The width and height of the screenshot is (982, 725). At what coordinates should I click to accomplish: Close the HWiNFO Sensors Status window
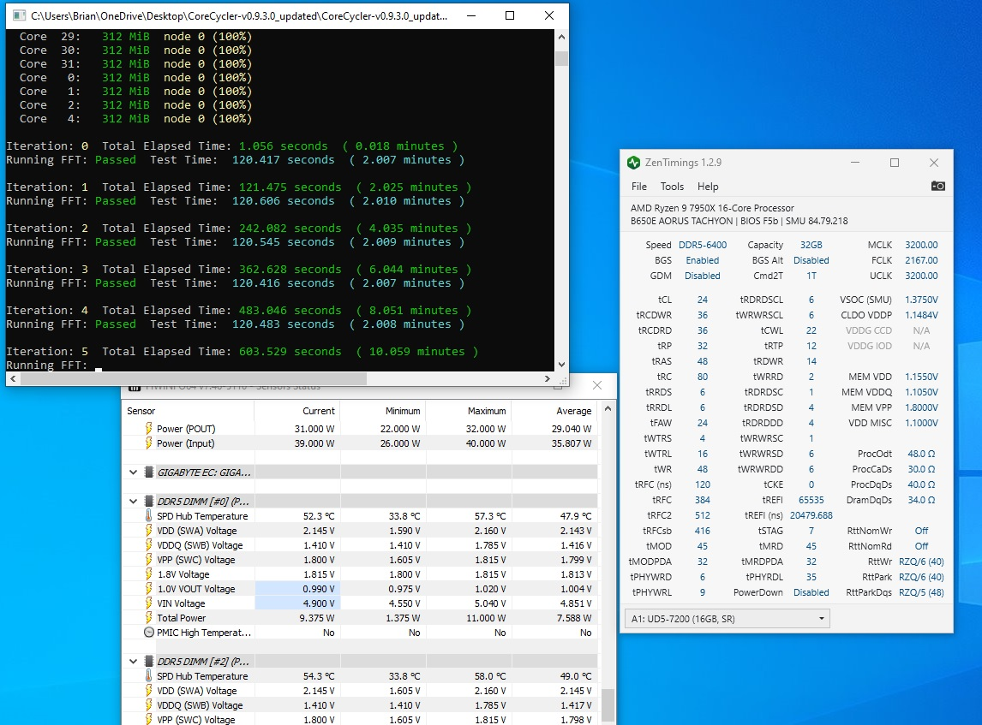tap(597, 385)
